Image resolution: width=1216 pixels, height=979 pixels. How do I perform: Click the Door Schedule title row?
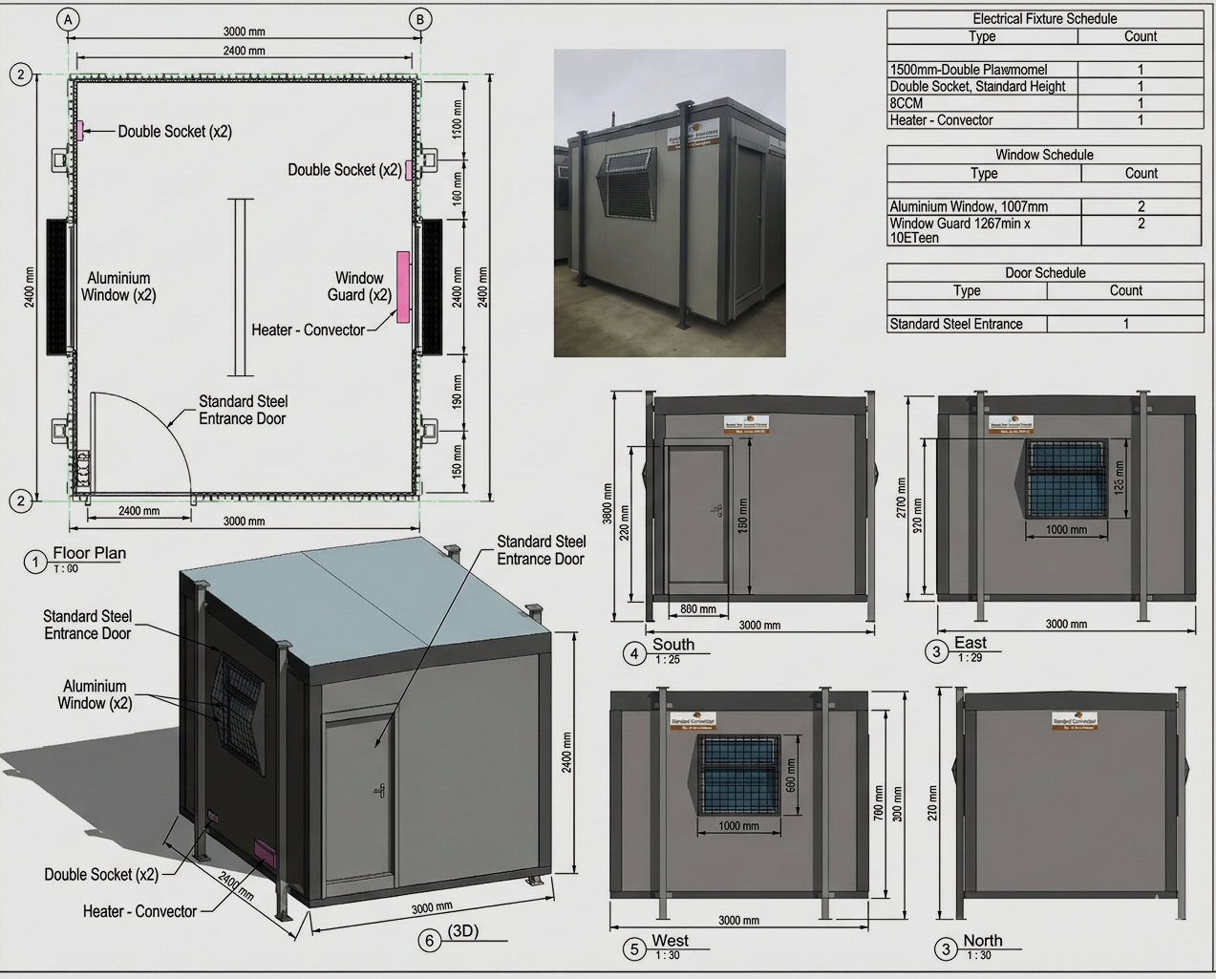[x=1044, y=273]
